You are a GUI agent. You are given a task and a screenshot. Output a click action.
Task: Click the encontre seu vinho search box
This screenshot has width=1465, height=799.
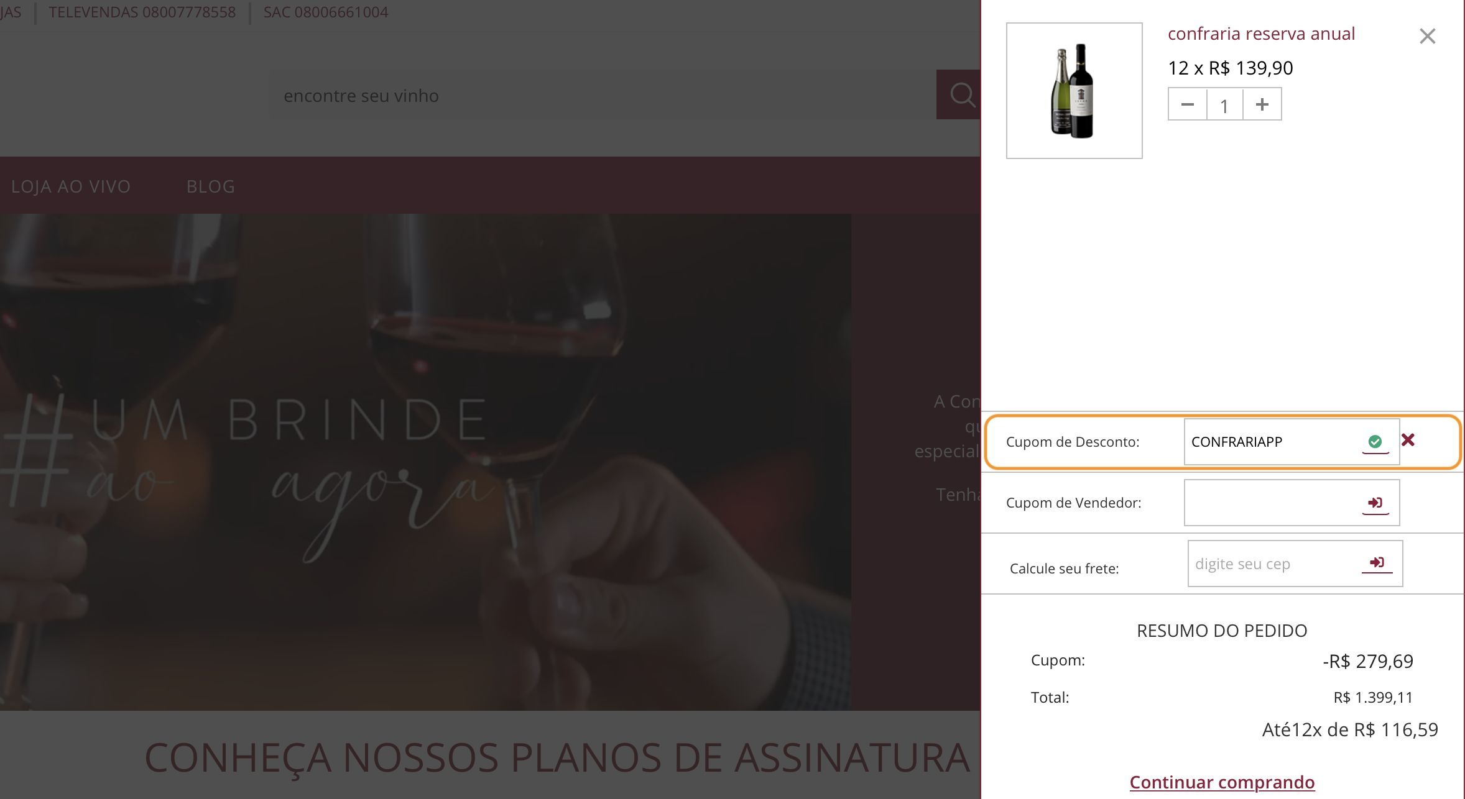click(602, 95)
